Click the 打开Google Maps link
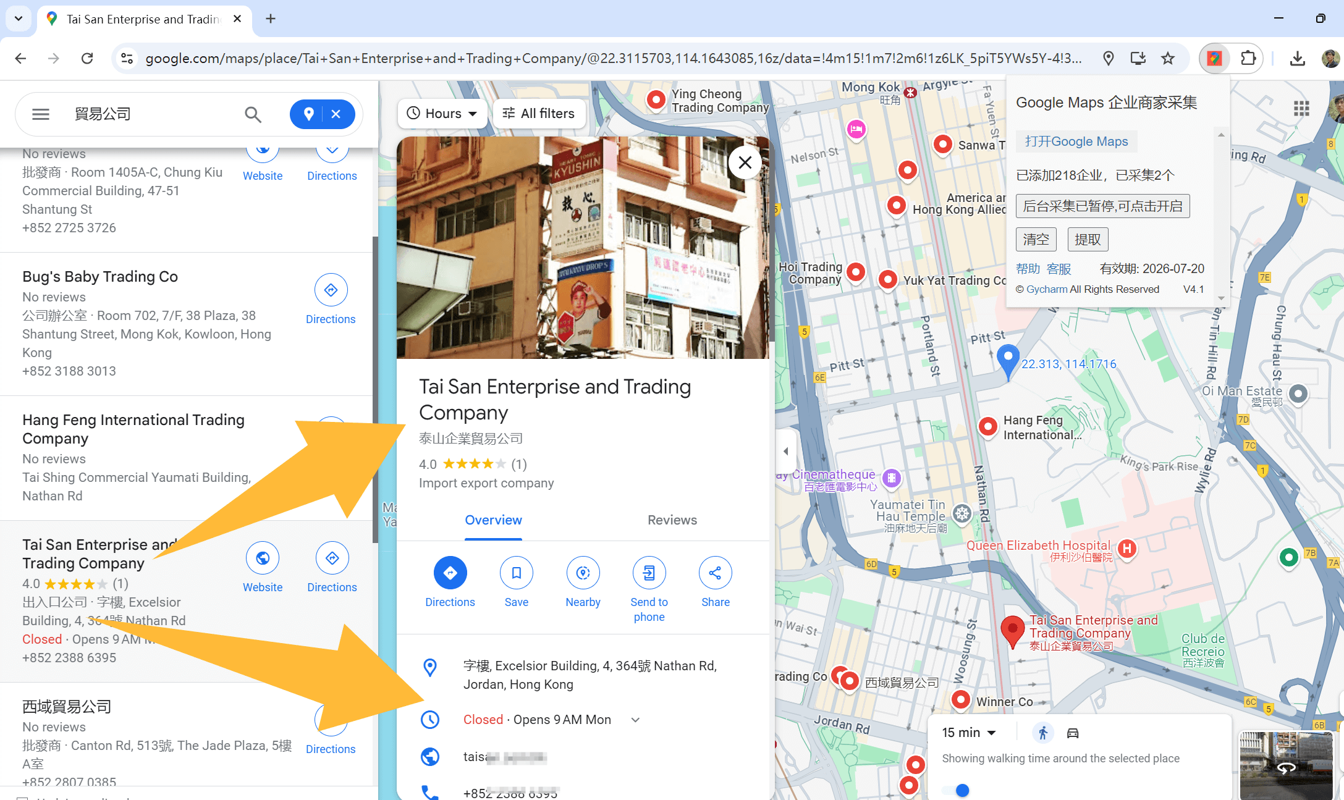 pos(1076,141)
